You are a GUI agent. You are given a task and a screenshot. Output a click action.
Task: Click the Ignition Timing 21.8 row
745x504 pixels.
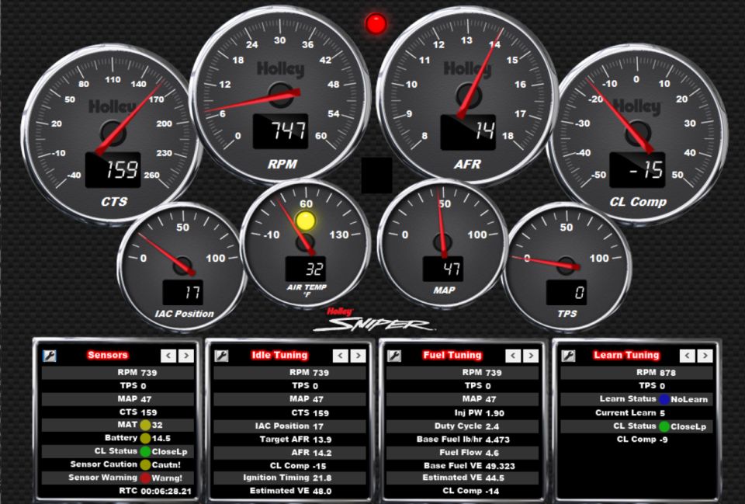pyautogui.click(x=289, y=478)
